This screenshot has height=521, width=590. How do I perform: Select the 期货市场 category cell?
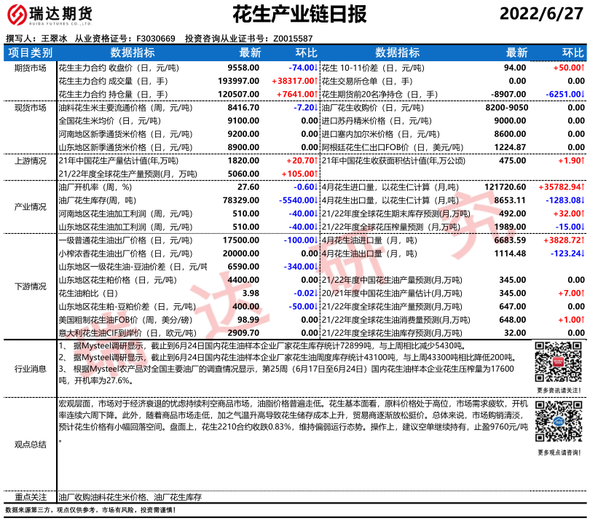click(x=30, y=67)
